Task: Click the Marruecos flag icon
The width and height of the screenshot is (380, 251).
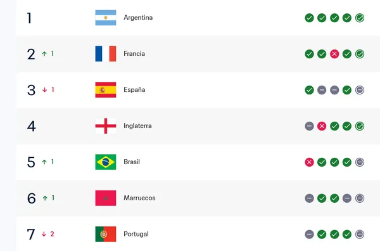Action: point(106,198)
